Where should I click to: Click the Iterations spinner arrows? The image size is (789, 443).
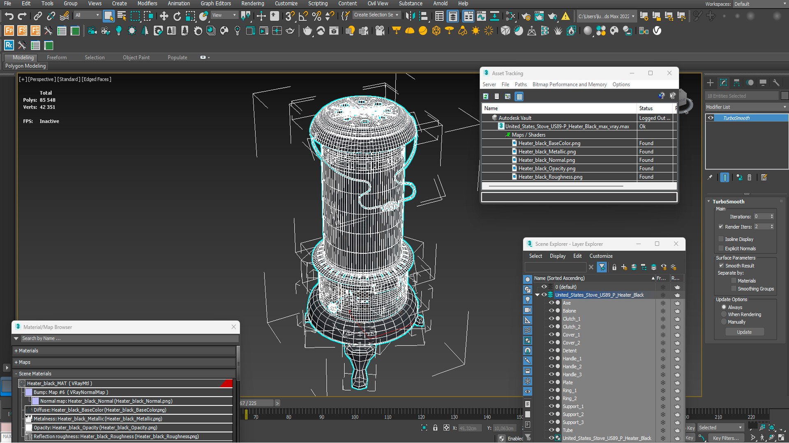pos(772,217)
